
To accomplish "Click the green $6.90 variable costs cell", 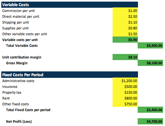I will 125,40.
